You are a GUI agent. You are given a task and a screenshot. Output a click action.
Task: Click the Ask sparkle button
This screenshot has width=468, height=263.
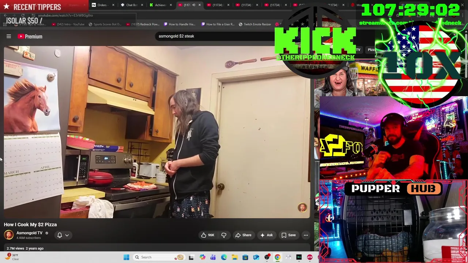[x=266, y=235]
